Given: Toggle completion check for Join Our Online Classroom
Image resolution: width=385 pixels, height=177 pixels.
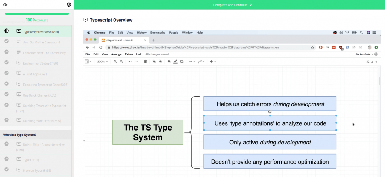Looking at the screenshot, I should [6, 41].
